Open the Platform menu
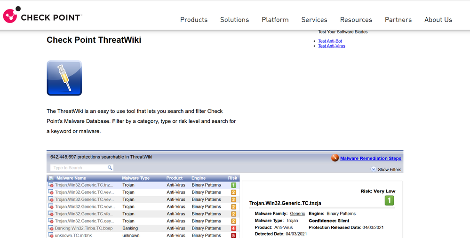The height and width of the screenshot is (238, 470). tap(275, 20)
